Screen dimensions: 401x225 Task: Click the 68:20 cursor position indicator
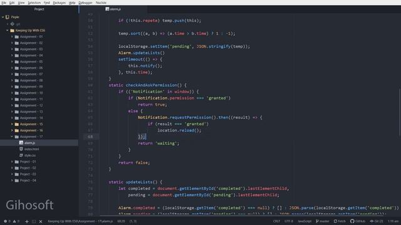tap(121, 221)
